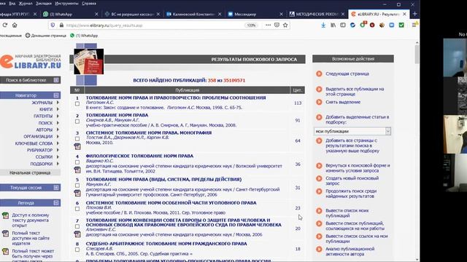Viewport: 467px width, 262px height.
Task: Go to Начальная страница in navigator
Action: click(x=30, y=172)
